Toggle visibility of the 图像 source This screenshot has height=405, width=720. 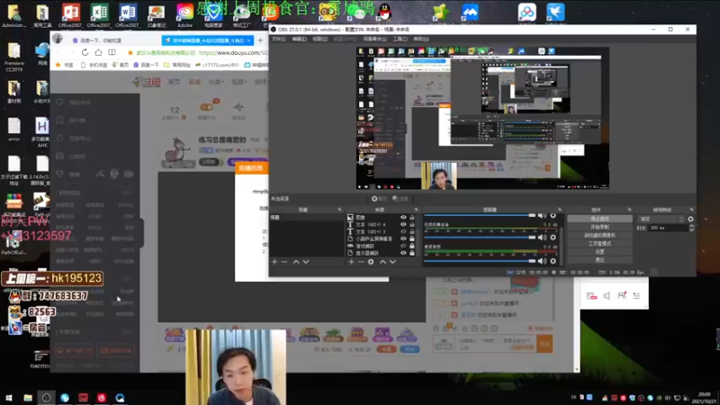click(403, 217)
